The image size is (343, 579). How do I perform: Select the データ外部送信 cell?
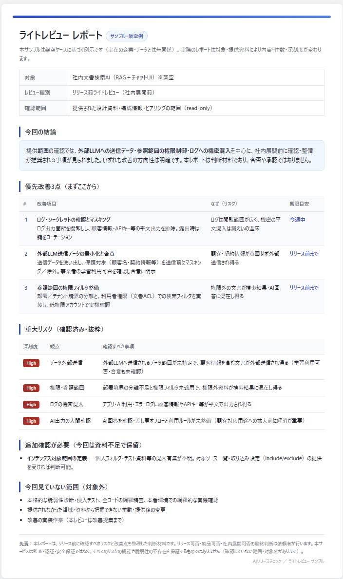[66, 363]
